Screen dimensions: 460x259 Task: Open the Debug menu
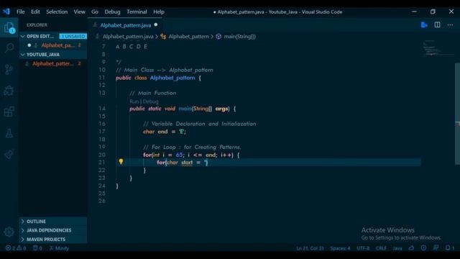click(112, 12)
